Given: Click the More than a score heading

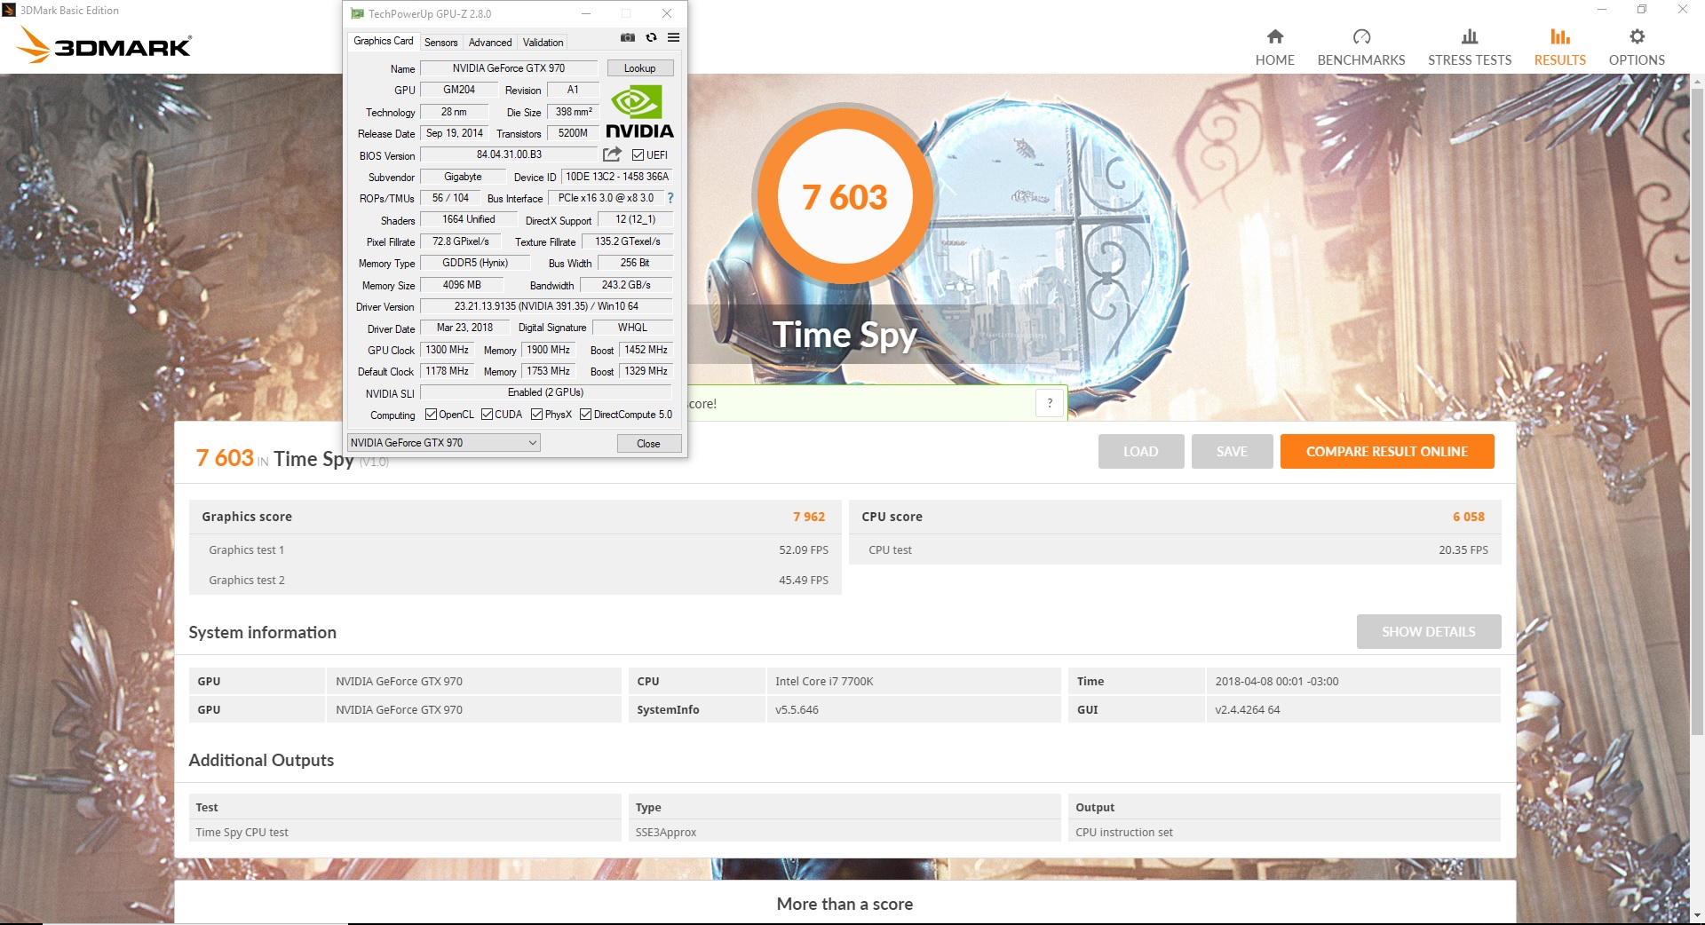Looking at the screenshot, I should [x=844, y=904].
